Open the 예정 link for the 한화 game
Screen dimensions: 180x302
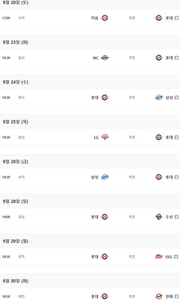[x=132, y=297]
